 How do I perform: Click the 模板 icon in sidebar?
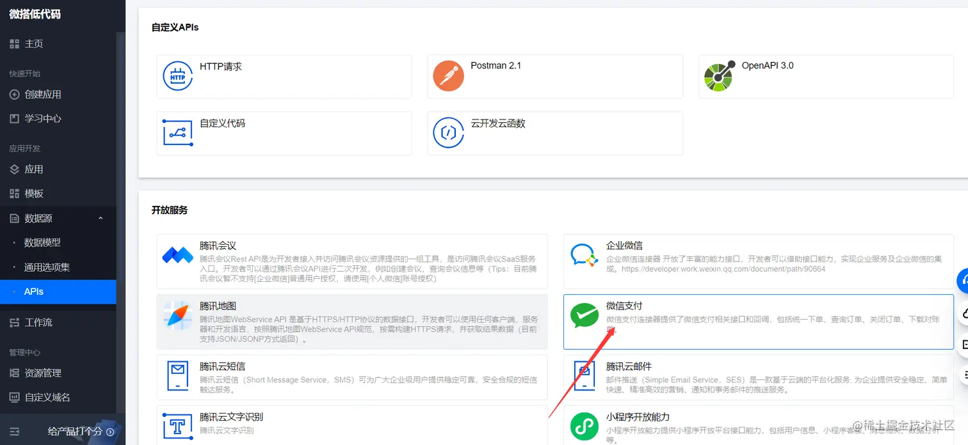tap(15, 193)
